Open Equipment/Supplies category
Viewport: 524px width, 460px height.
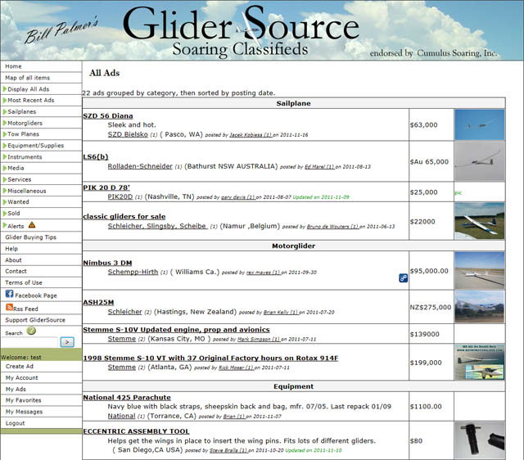(x=36, y=146)
